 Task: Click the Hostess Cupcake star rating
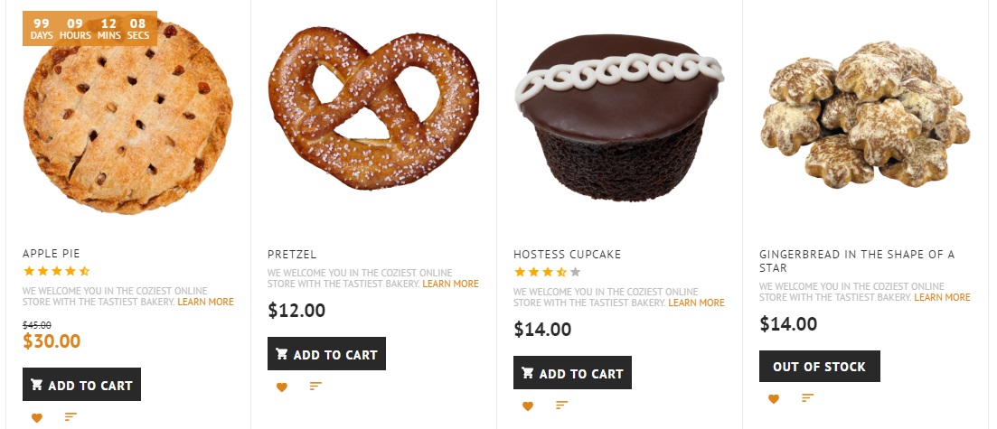547,272
